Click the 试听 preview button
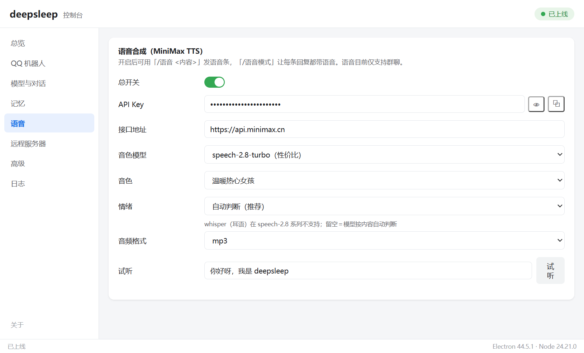 (550, 271)
